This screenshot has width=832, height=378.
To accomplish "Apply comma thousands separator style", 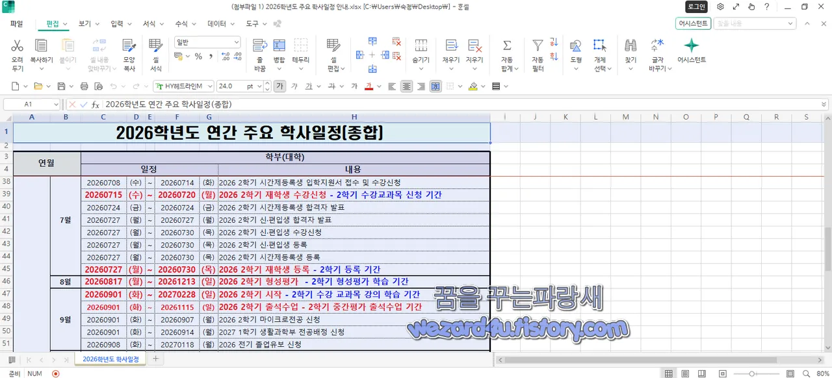I will click(x=211, y=57).
